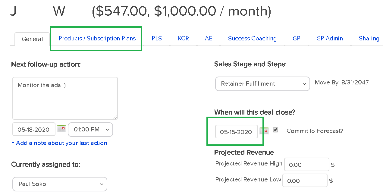383x195 pixels.
Task: Focus the Projected Revenue High field
Action: tap(306, 165)
